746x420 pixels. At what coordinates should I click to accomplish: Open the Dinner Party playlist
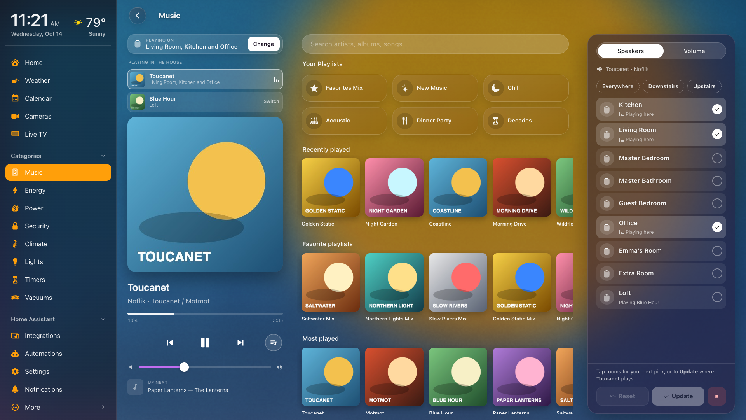coord(435,121)
